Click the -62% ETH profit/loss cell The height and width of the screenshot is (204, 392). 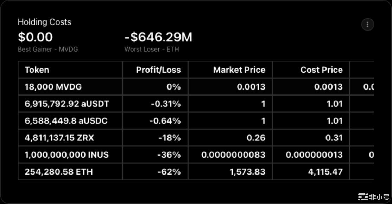tap(169, 172)
